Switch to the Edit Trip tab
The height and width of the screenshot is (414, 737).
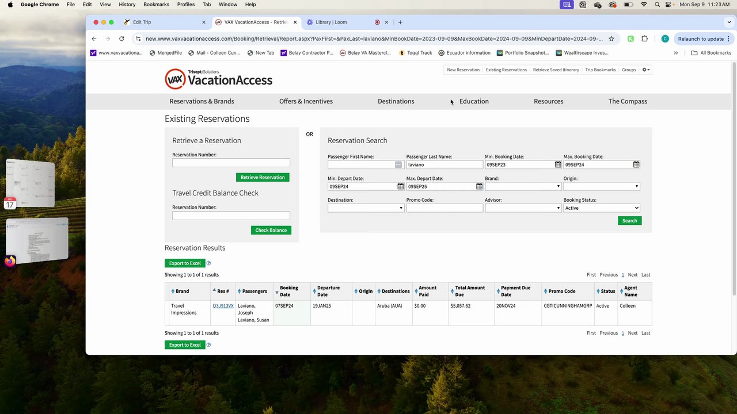click(164, 22)
